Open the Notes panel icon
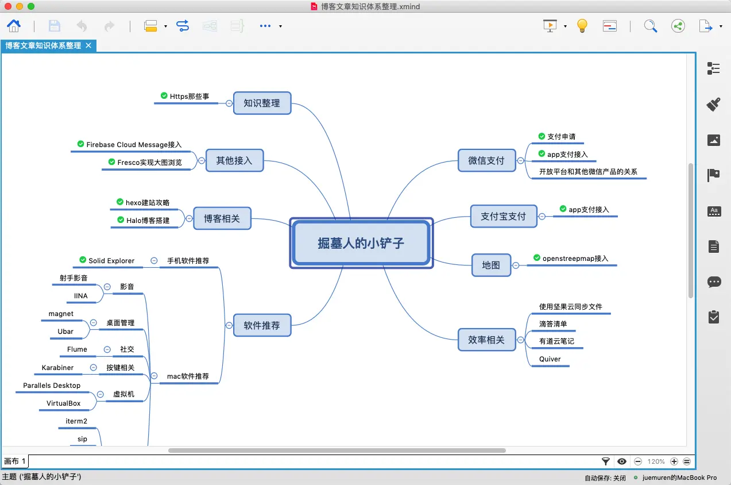Viewport: 731px width, 485px height. pyautogui.click(x=714, y=247)
